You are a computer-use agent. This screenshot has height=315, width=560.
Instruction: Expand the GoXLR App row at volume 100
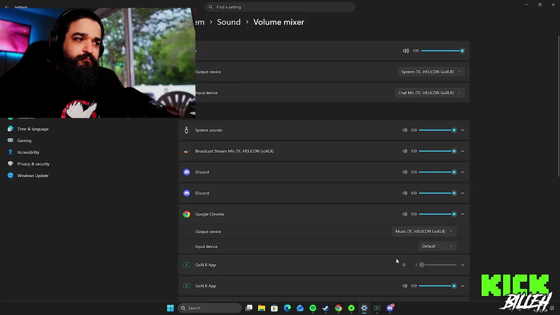click(462, 286)
